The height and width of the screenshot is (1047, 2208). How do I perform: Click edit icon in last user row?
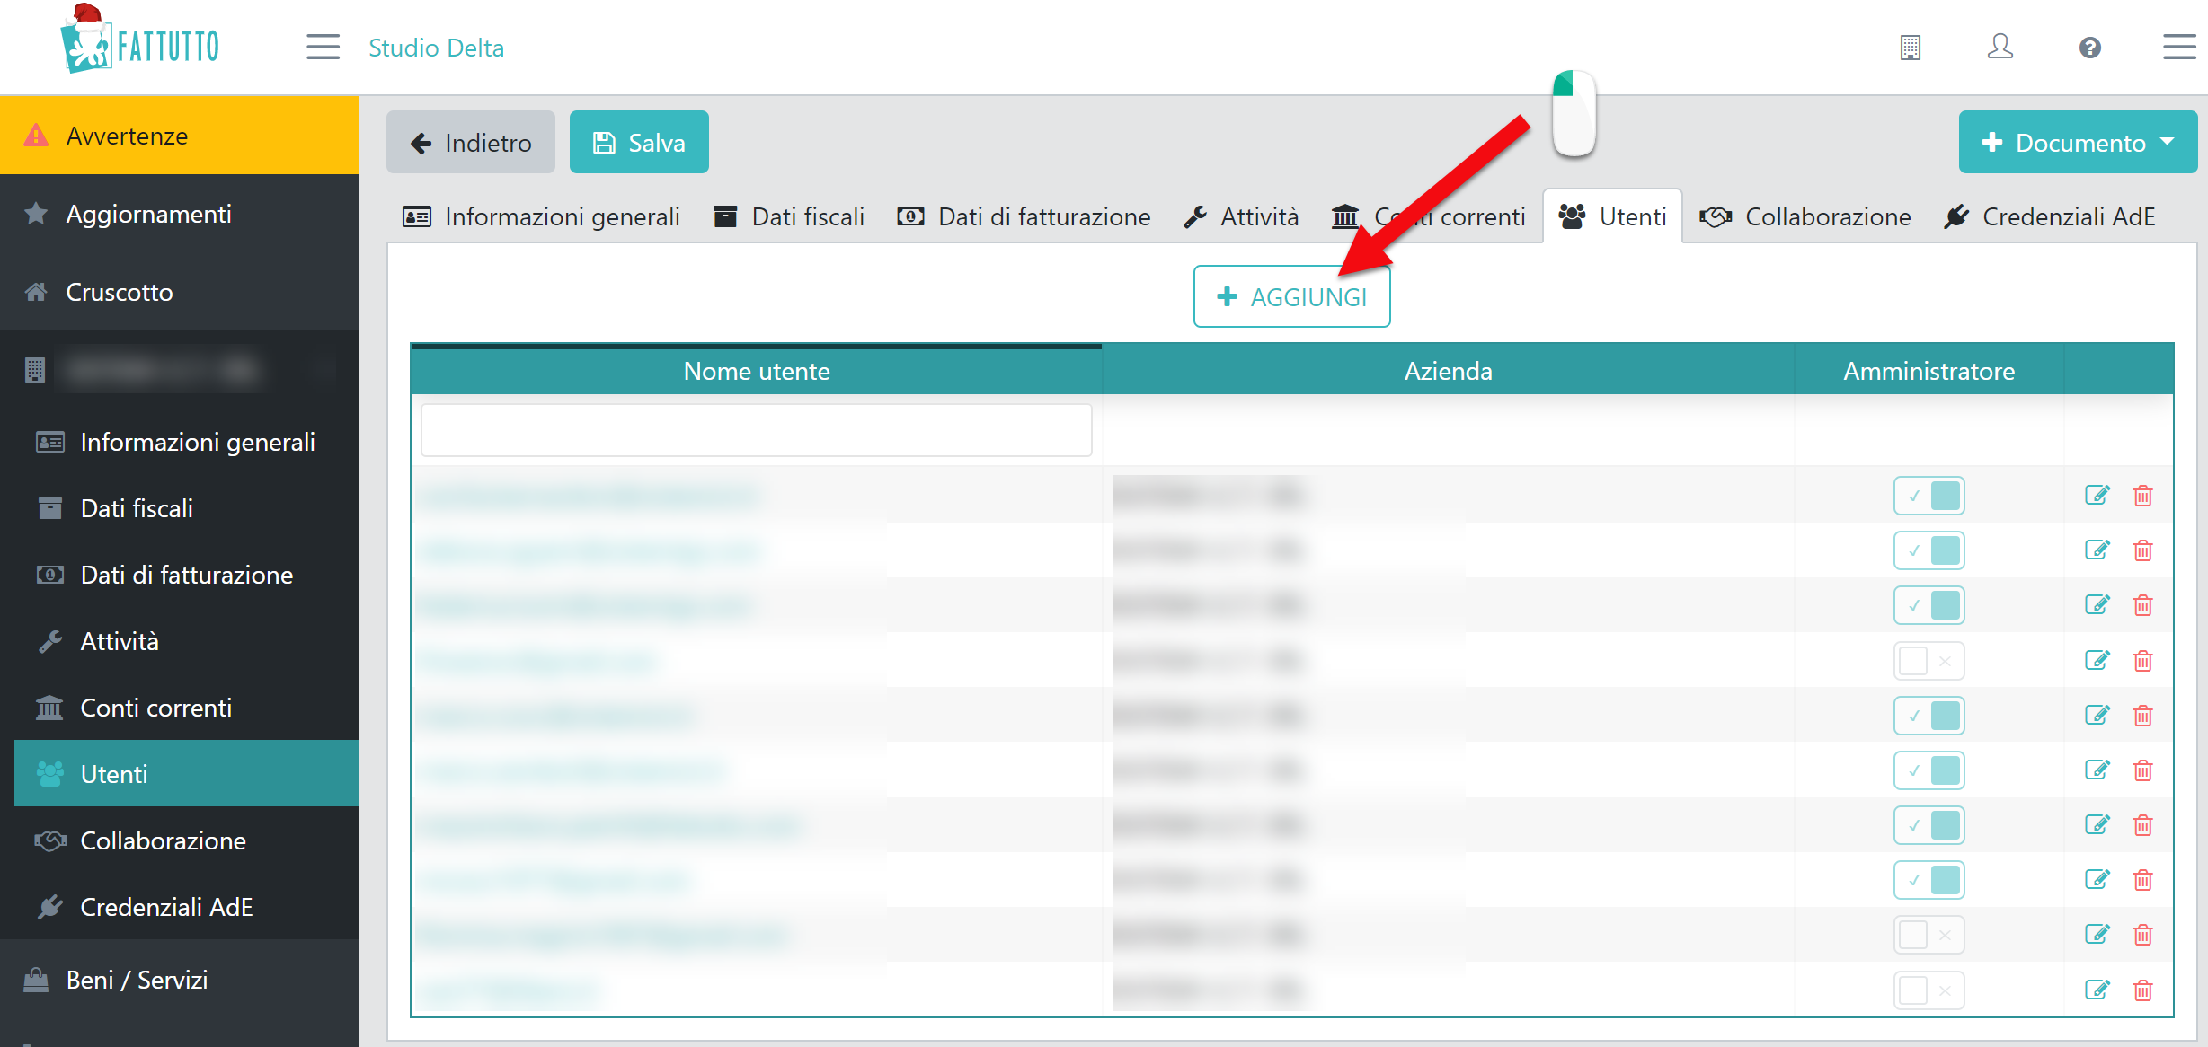[x=2097, y=990]
